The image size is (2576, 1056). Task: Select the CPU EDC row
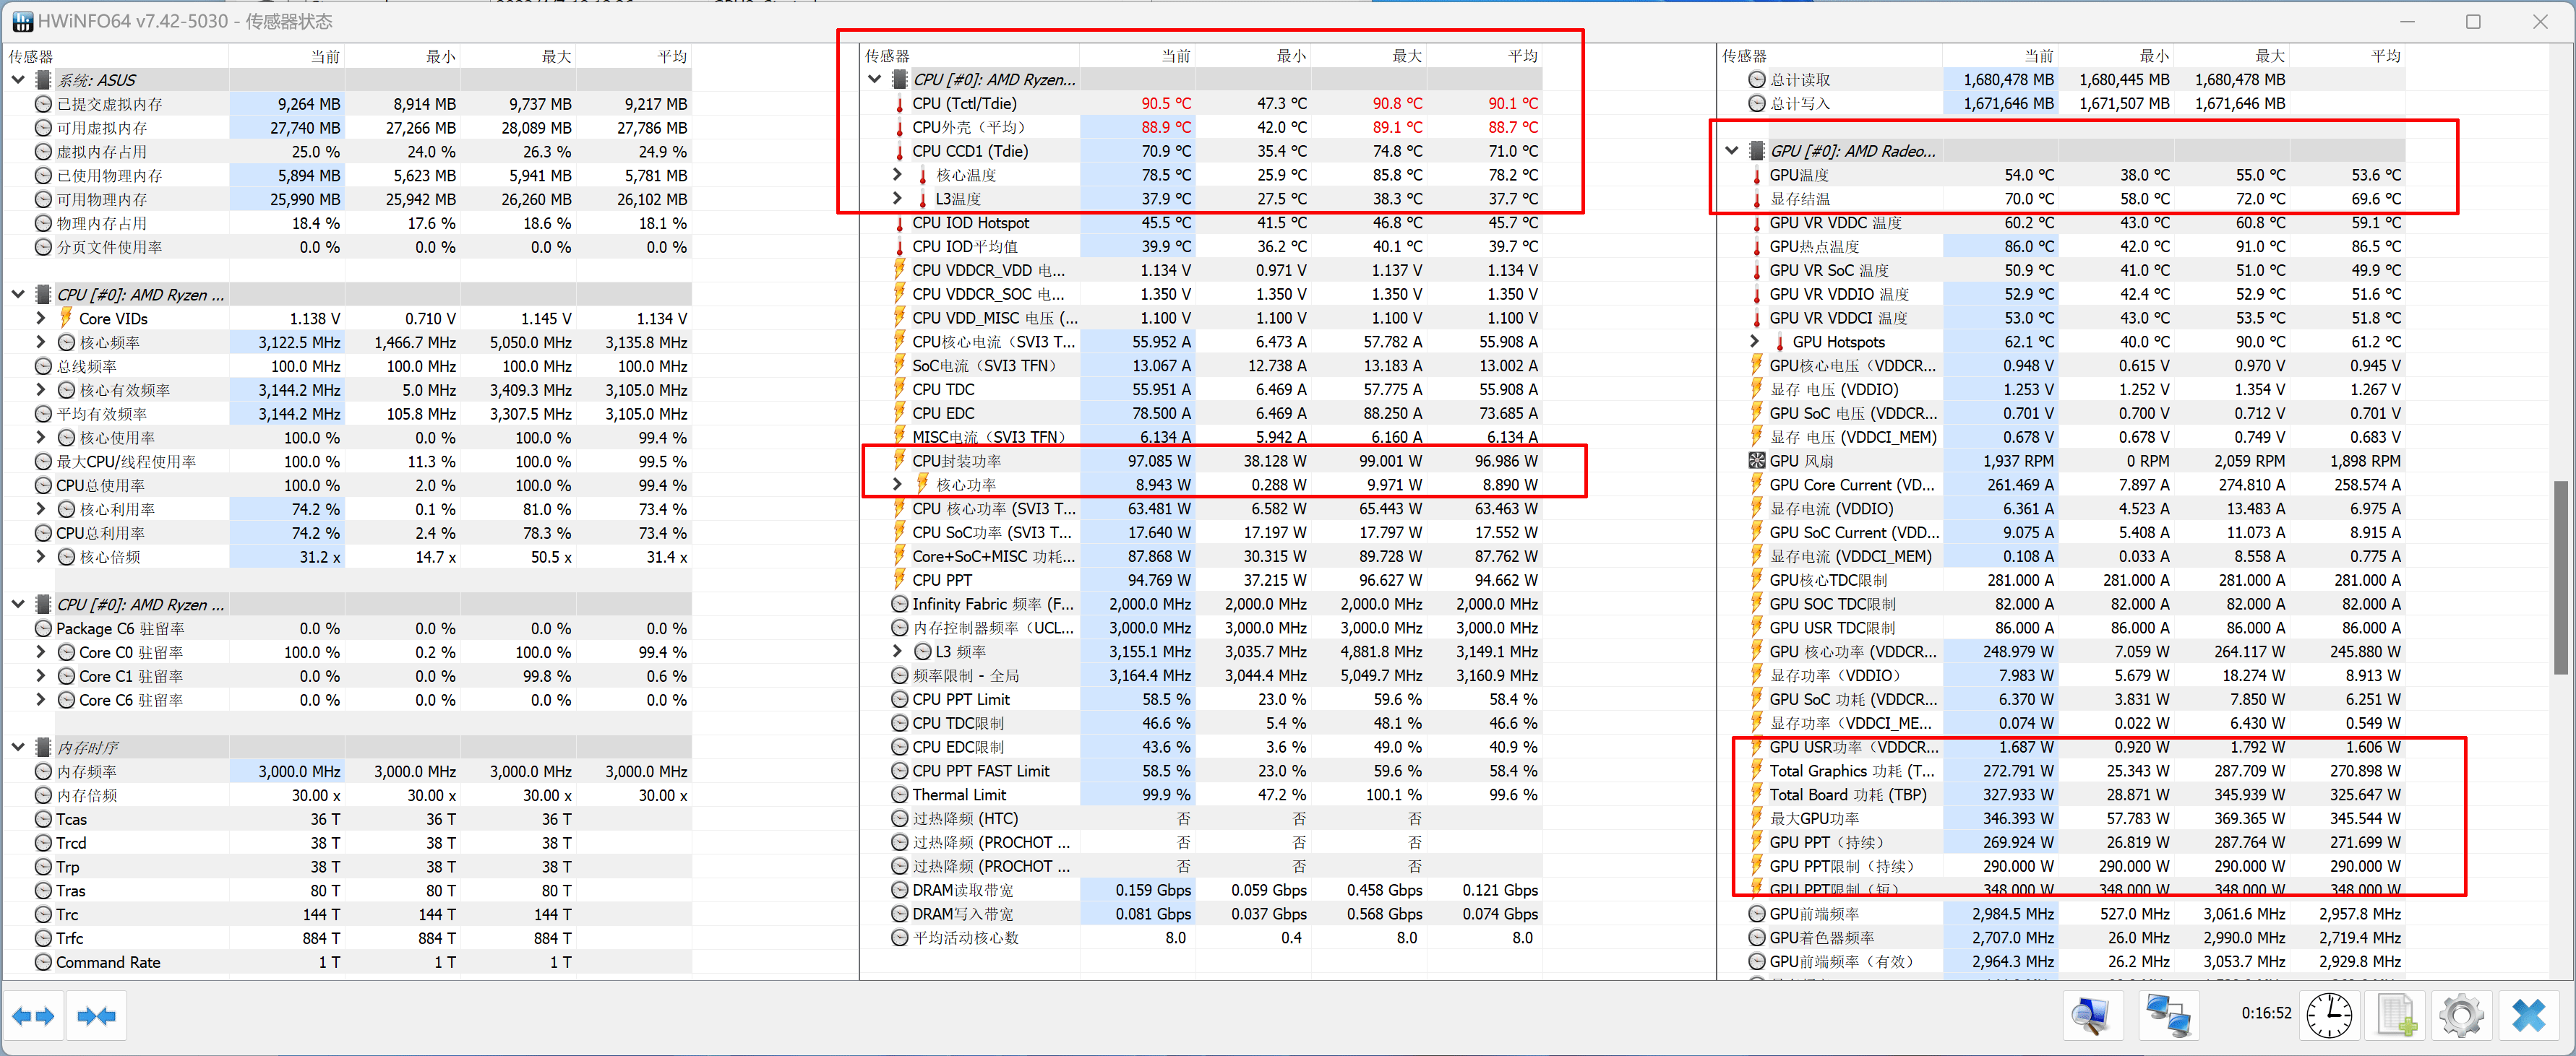pyautogui.click(x=1201, y=414)
